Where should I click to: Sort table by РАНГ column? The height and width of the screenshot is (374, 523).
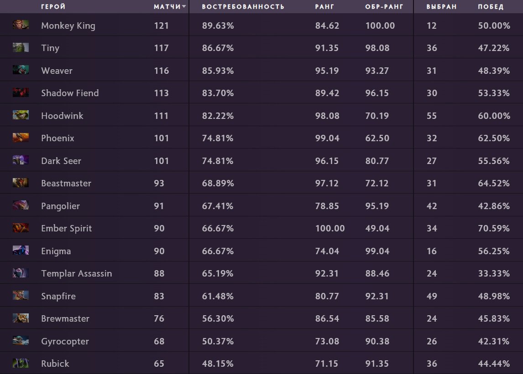point(324,7)
